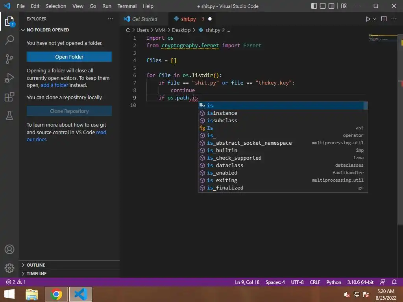This screenshot has height=302, width=403.
Task: Run the Python file with play icon
Action: click(x=368, y=19)
